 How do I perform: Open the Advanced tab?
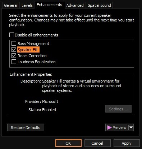coord(75,5)
